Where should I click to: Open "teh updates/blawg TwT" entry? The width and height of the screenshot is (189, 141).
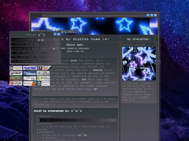click(35, 61)
